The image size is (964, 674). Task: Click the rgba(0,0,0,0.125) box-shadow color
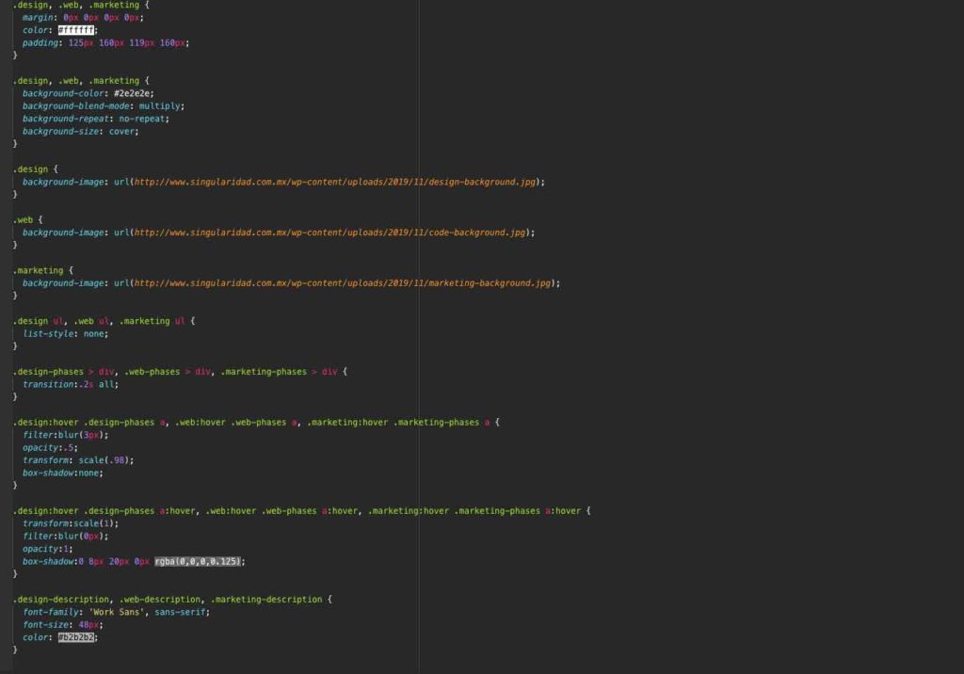point(200,561)
